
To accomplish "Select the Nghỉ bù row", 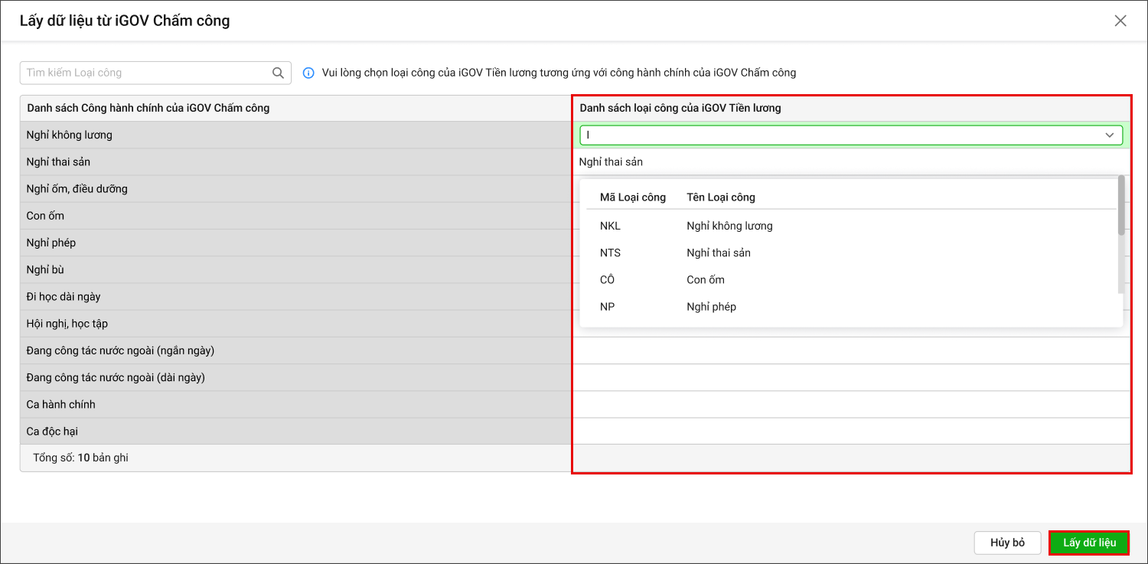I will tap(296, 269).
